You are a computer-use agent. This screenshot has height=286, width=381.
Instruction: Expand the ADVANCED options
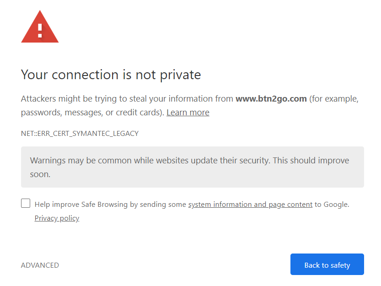40,265
